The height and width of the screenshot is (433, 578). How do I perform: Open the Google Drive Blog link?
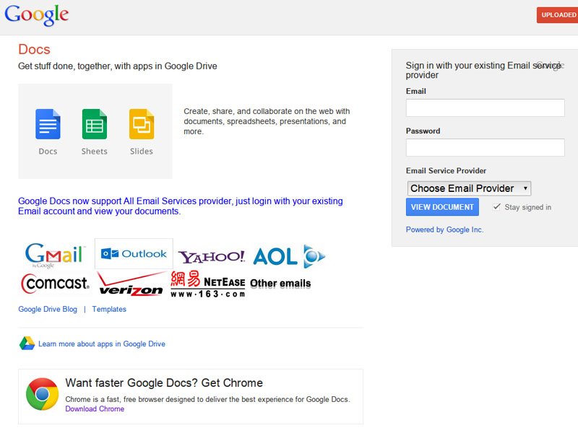(48, 309)
